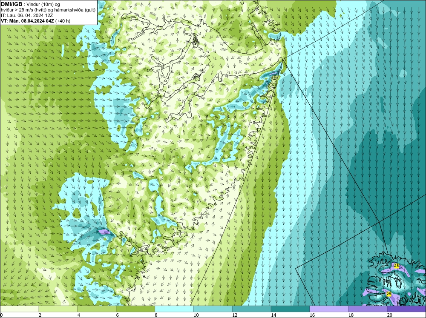Click the '20' label on the color scale

pos(390,315)
